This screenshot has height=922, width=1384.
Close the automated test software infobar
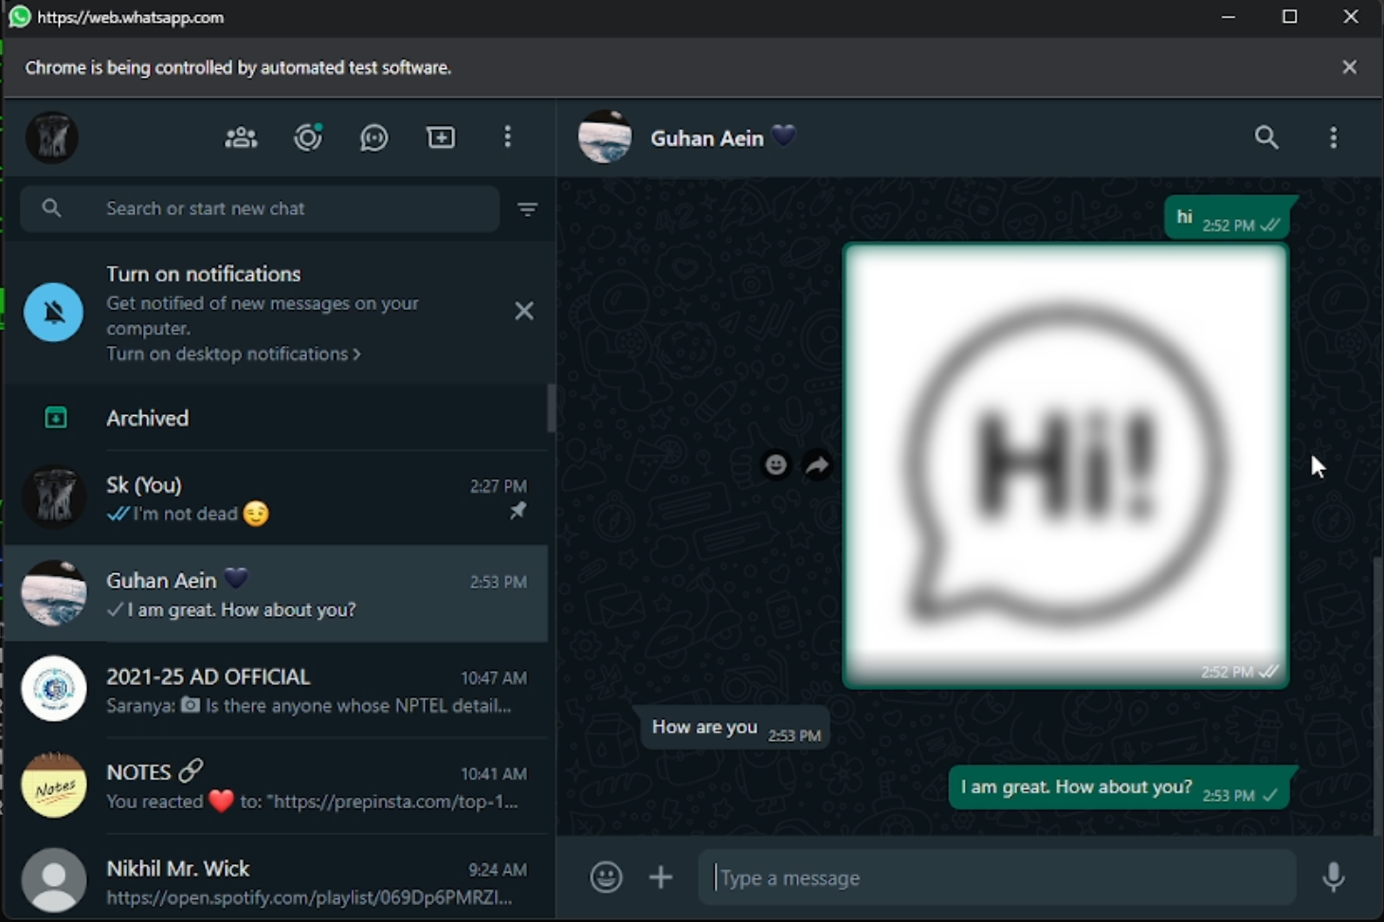click(1349, 67)
